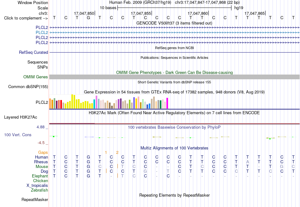The image size is (300, 207).
Task: Select the Dog alignment row label
Action: click(x=45, y=171)
